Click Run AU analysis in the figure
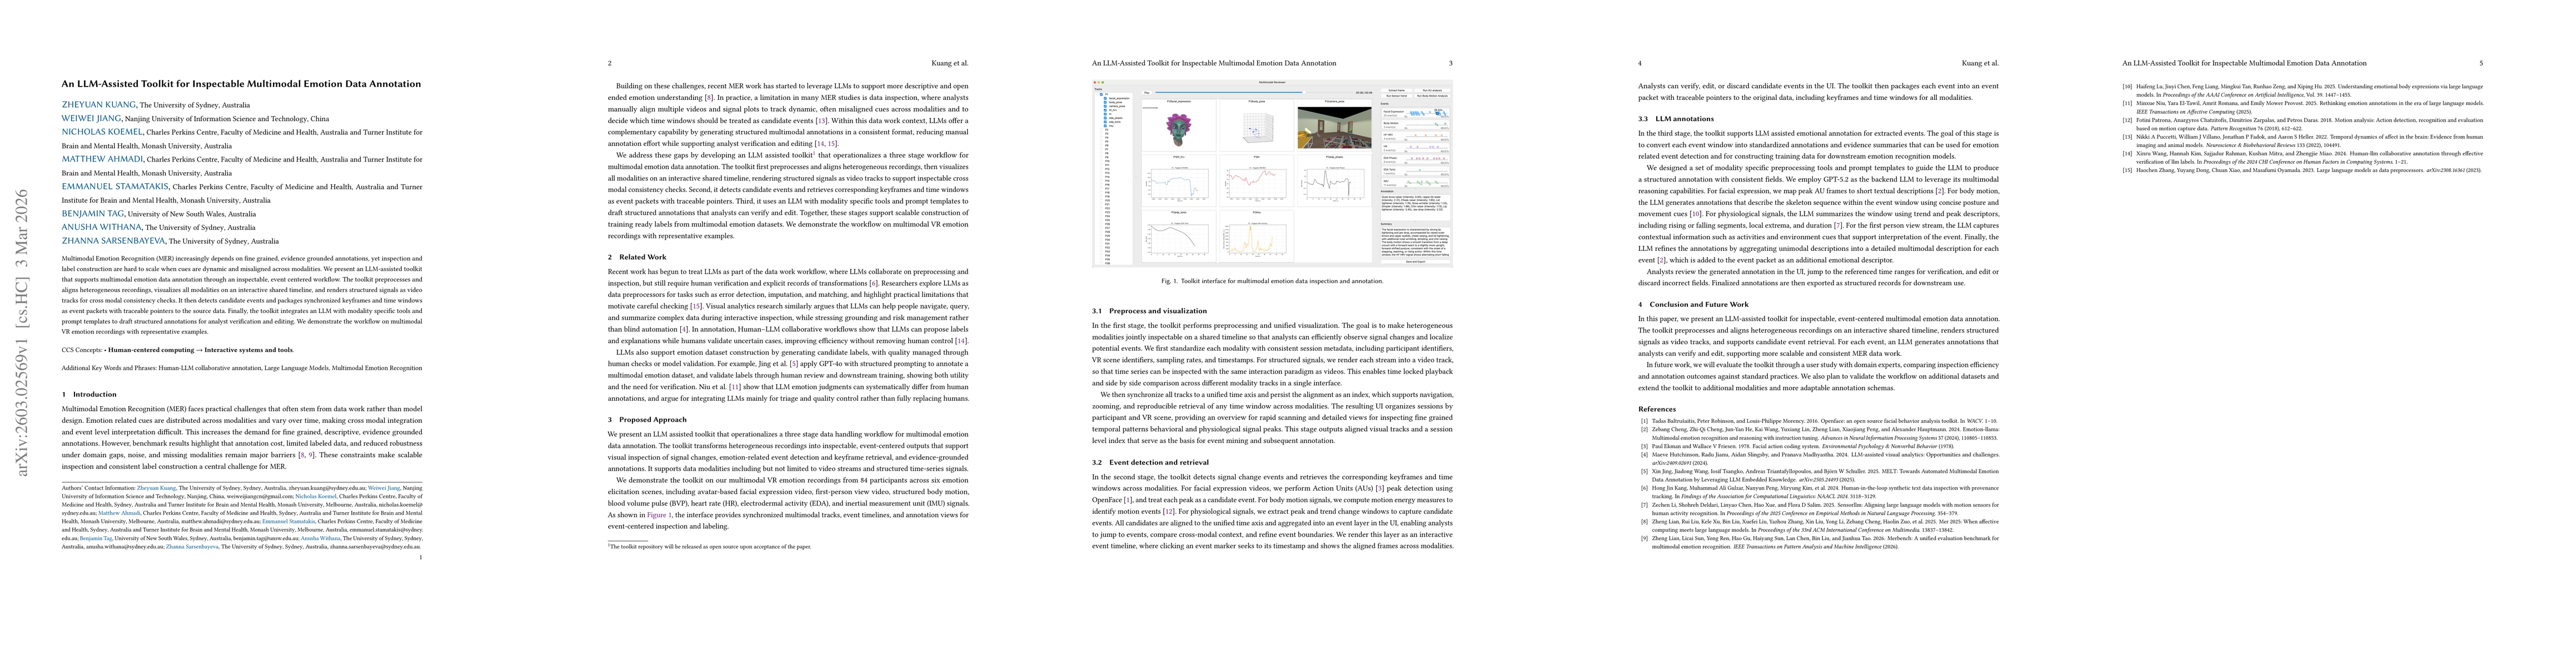Screen dimensions: 2576x666 point(1432,91)
